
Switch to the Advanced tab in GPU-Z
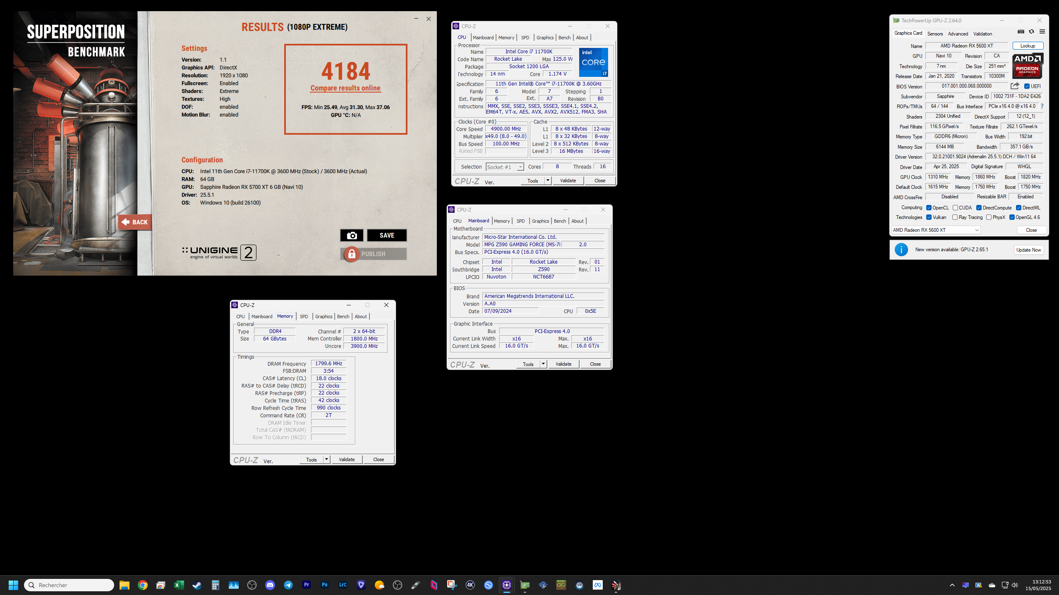[x=958, y=34]
